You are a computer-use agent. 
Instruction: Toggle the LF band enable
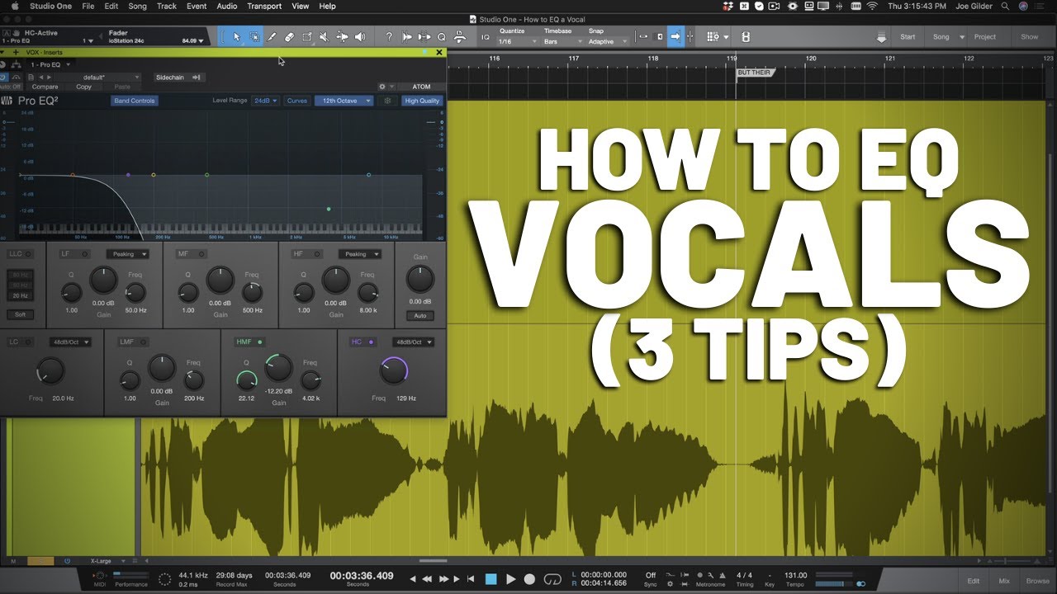click(77, 254)
